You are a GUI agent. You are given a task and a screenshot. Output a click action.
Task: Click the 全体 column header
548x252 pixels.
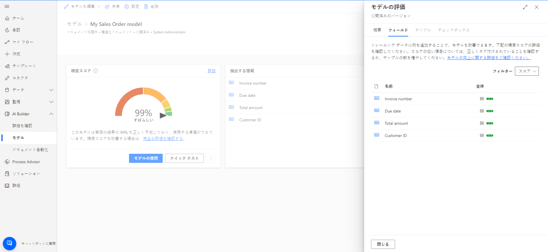(x=480, y=86)
